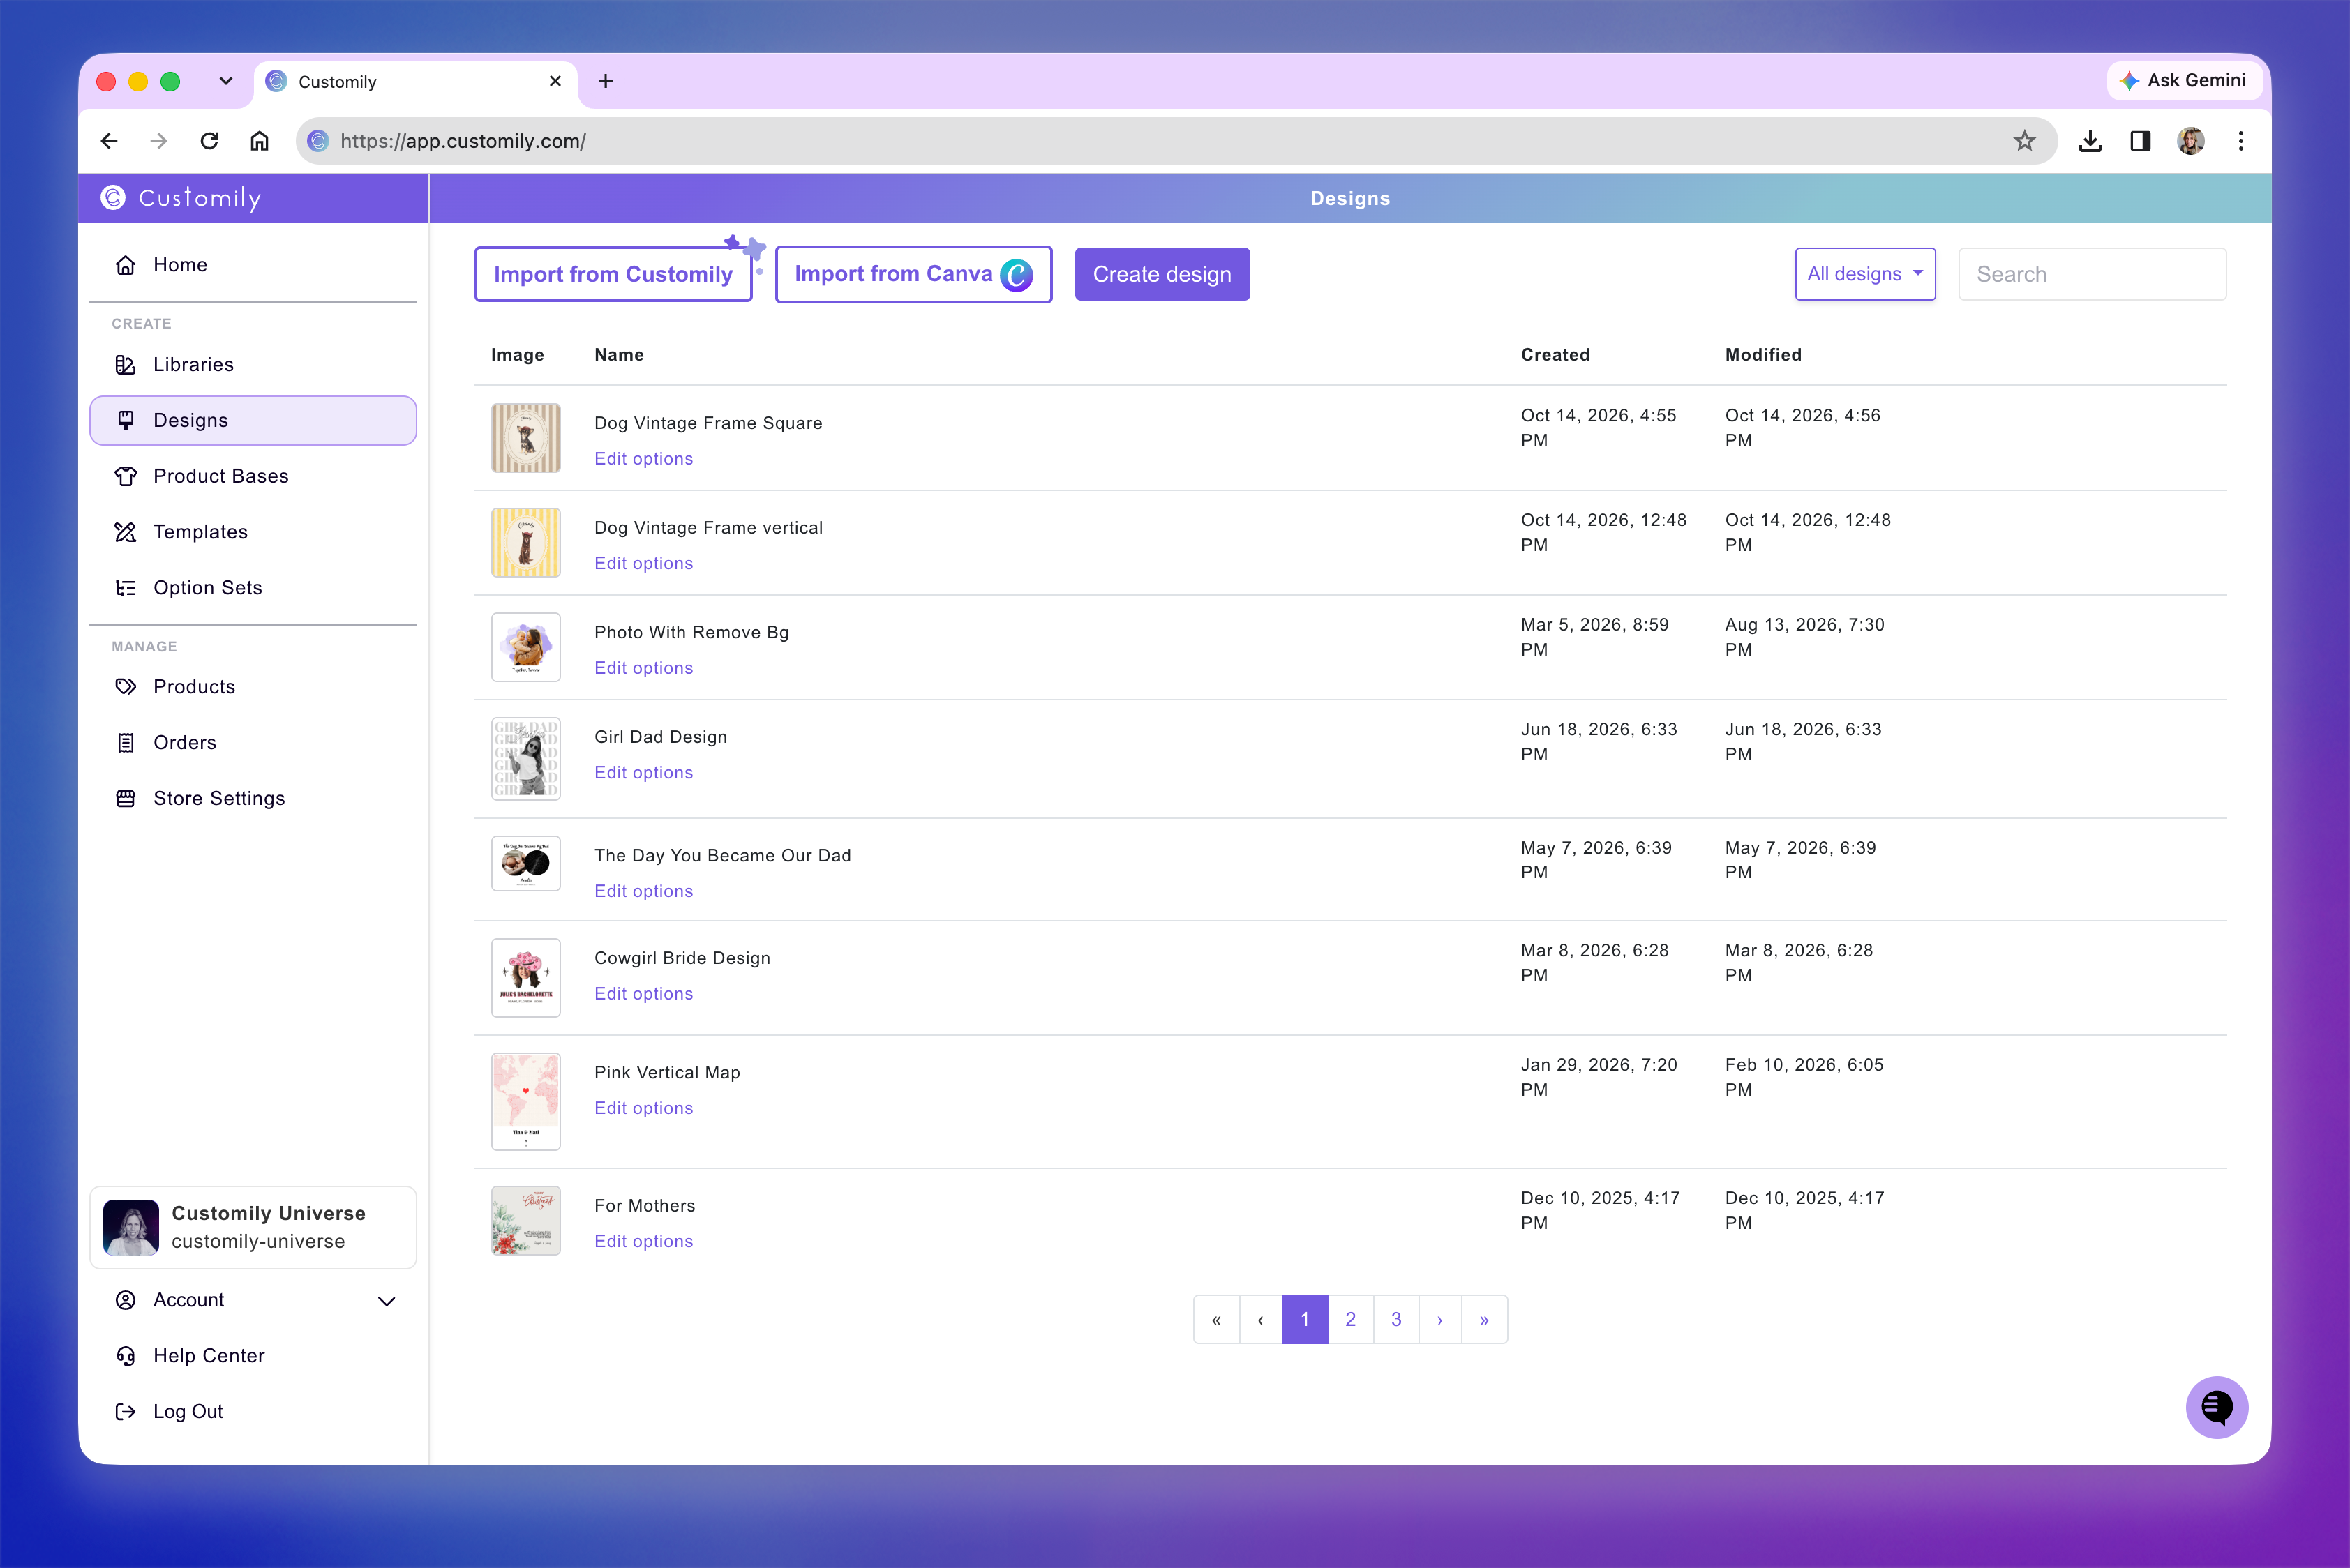Screen dimensions: 2350x1568
Task: Click the Log Out icon
Action: [x=125, y=1412]
